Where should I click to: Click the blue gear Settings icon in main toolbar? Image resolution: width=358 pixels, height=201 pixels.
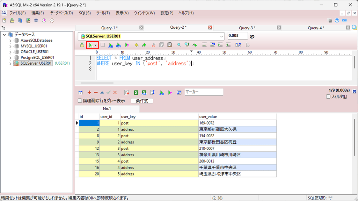pyautogui.click(x=36, y=21)
